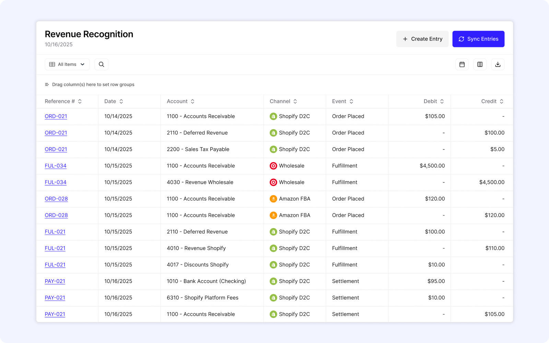Click the row groups drag icon
This screenshot has height=343, width=549.
pyautogui.click(x=47, y=84)
